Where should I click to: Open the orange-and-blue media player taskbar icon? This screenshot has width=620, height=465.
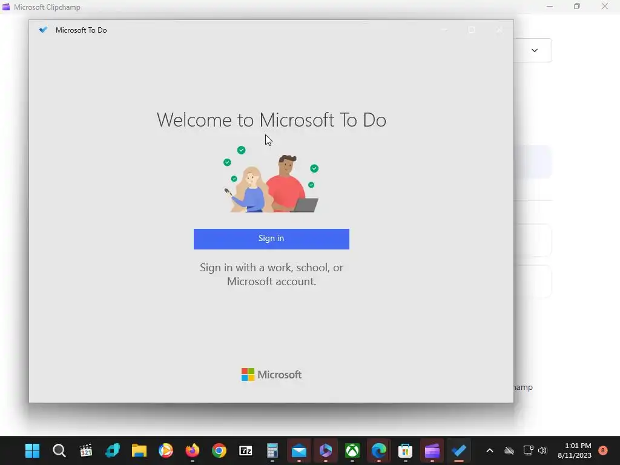(x=166, y=450)
